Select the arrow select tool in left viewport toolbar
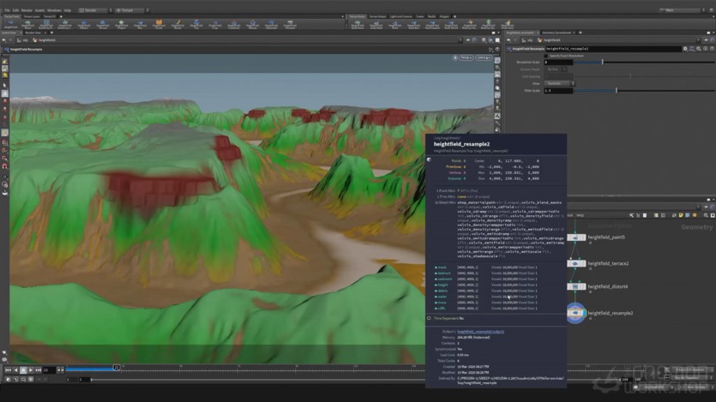The height and width of the screenshot is (402, 716). pyautogui.click(x=4, y=86)
